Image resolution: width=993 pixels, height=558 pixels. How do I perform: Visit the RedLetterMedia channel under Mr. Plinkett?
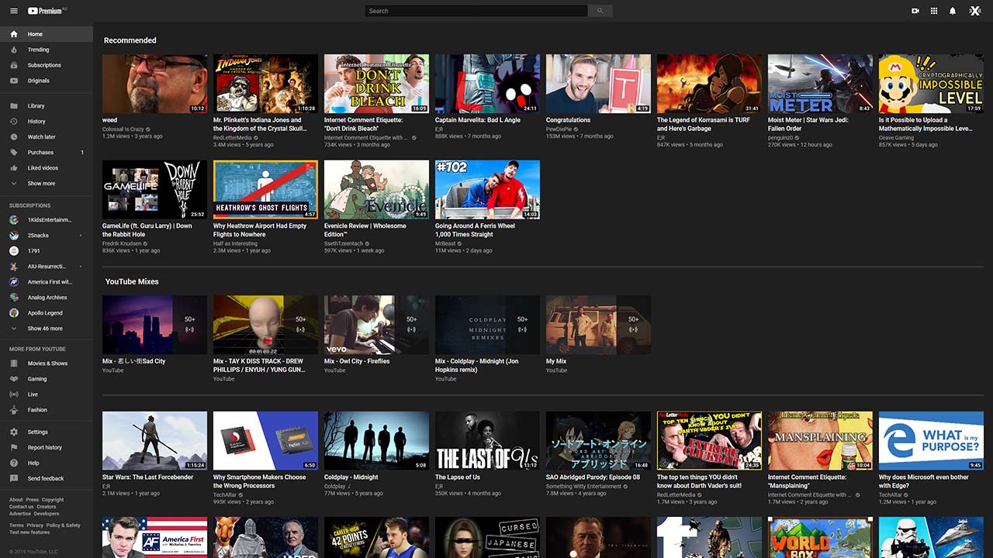coord(233,137)
